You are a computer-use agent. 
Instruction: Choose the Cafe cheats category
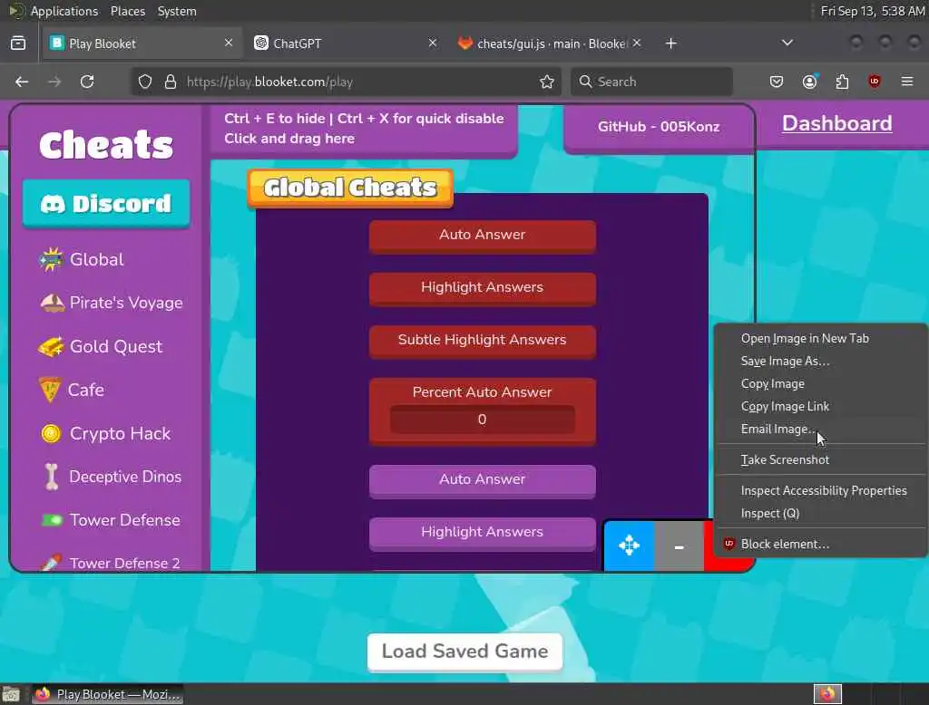point(71,390)
